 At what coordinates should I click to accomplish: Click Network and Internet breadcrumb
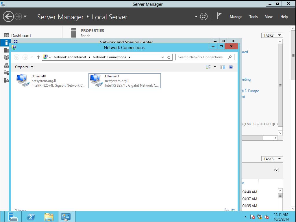(70, 57)
